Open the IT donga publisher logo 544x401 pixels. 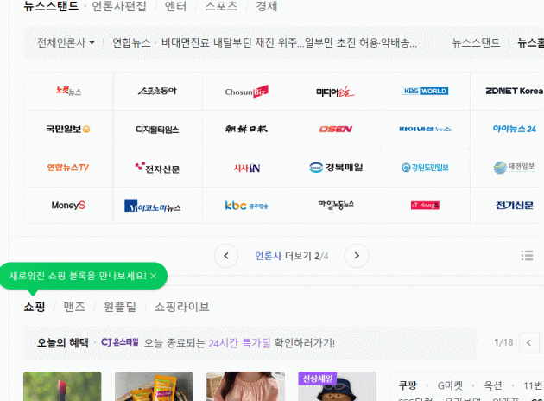tap(425, 206)
